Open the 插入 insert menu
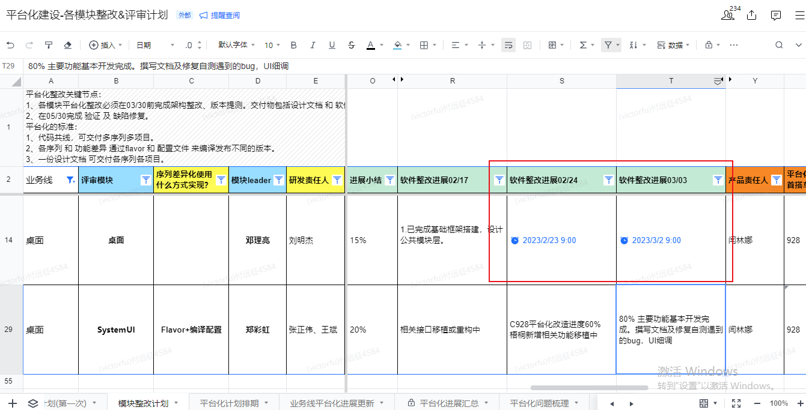The image size is (806, 410). coord(106,45)
